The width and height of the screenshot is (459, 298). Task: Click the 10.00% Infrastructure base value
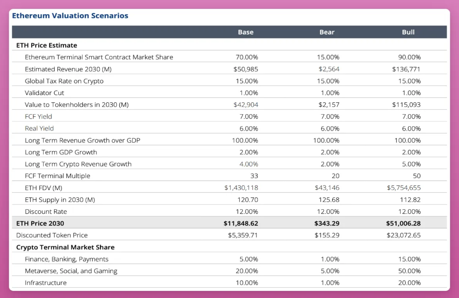click(x=247, y=283)
